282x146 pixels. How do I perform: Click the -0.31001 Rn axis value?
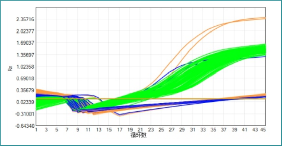24,114
